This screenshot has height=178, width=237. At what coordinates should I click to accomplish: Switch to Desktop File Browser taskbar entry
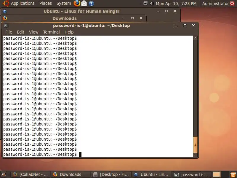click(111, 174)
